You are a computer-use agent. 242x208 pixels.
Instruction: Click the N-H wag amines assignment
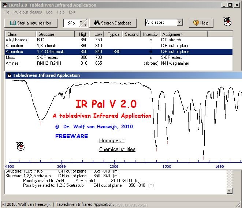[x=175, y=63]
